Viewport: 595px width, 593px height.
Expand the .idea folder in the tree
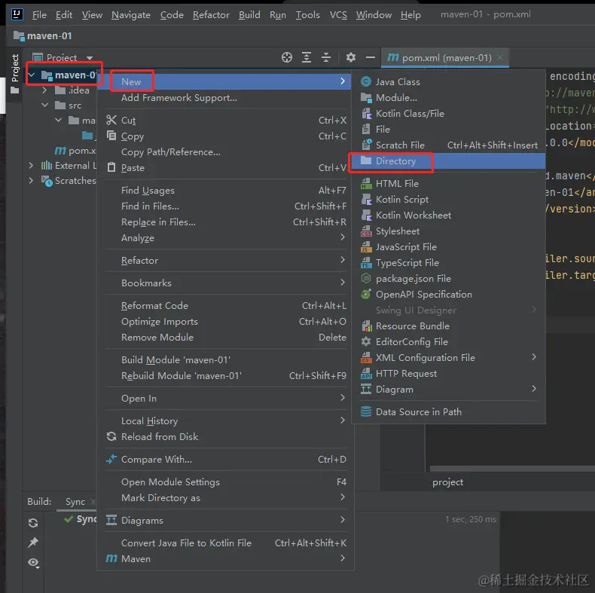coord(44,90)
